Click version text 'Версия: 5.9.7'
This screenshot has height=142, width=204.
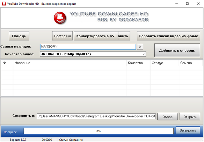(18, 140)
